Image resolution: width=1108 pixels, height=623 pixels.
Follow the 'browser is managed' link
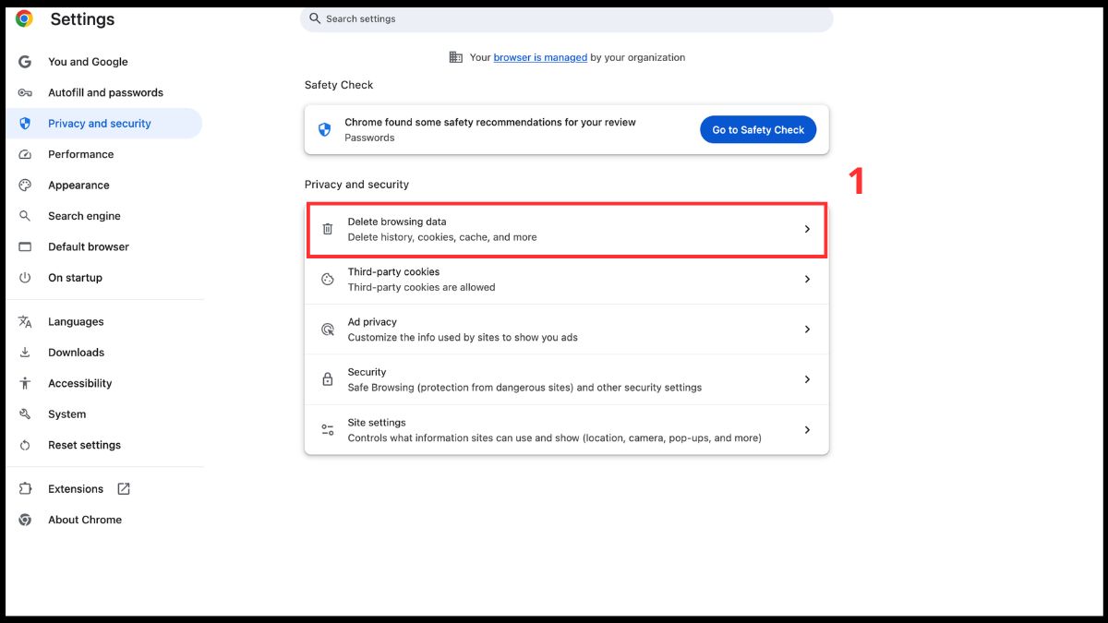(x=540, y=57)
